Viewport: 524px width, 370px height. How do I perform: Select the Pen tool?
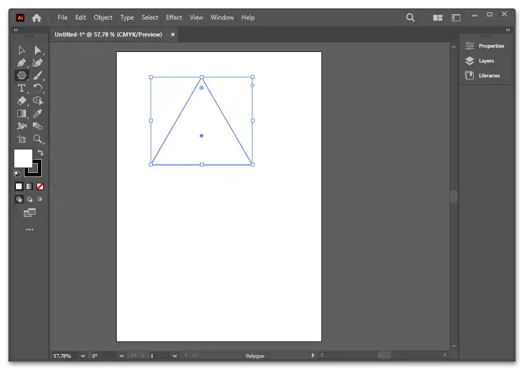point(22,63)
